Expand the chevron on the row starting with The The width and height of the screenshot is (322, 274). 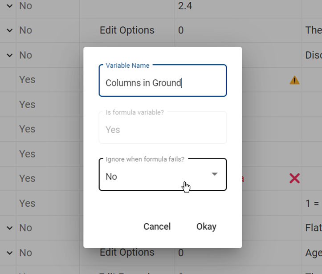pos(9,30)
